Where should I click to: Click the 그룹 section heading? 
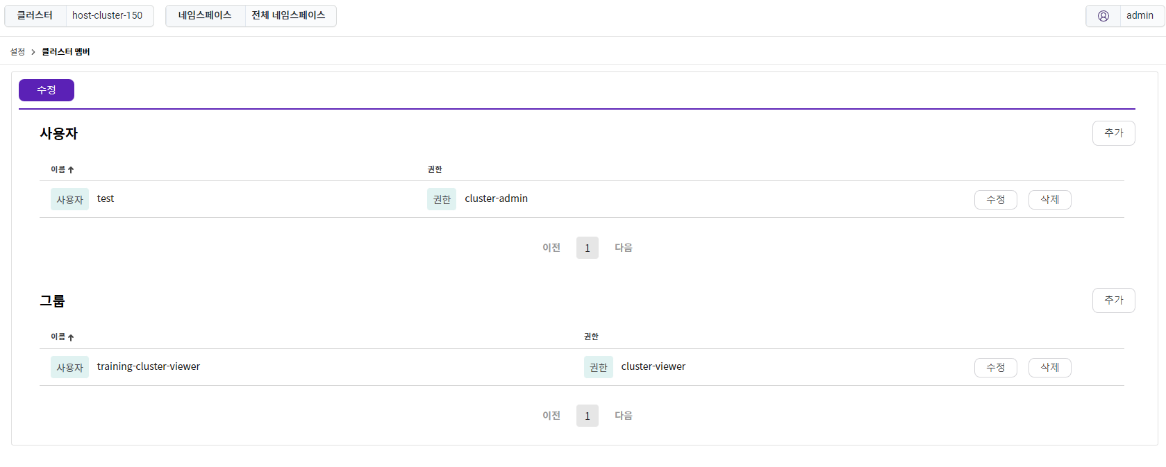[x=52, y=301]
